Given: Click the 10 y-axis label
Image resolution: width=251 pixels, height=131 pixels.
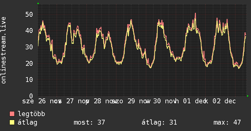Looking at the screenshot, I should click(x=29, y=80).
